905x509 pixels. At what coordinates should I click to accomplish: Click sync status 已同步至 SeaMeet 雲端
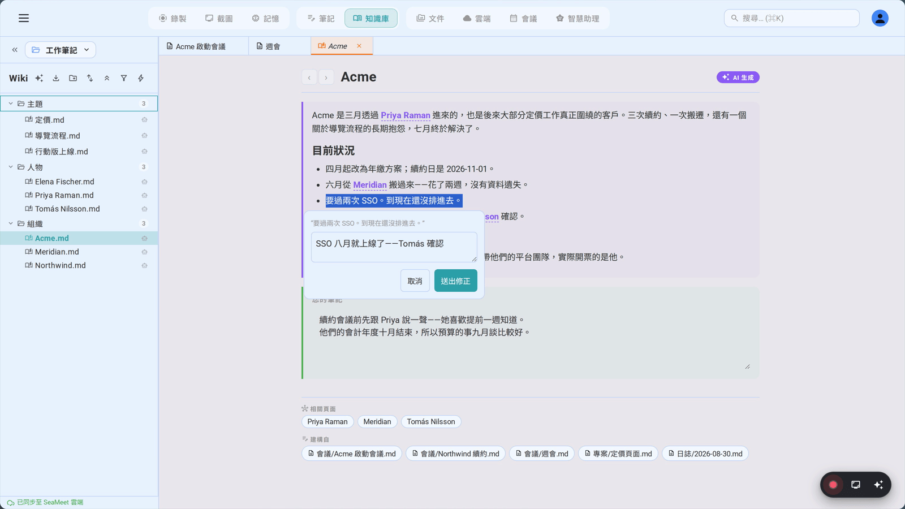(x=45, y=502)
